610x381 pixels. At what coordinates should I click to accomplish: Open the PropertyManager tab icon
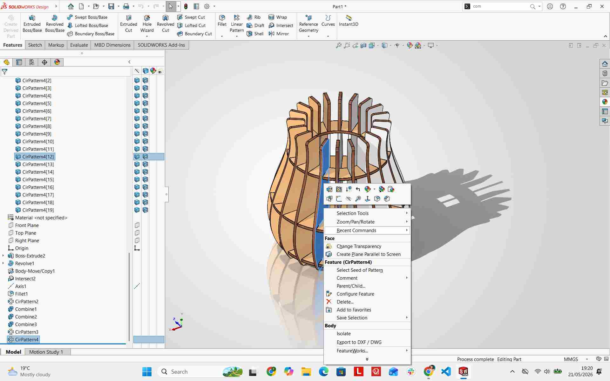[19, 62]
